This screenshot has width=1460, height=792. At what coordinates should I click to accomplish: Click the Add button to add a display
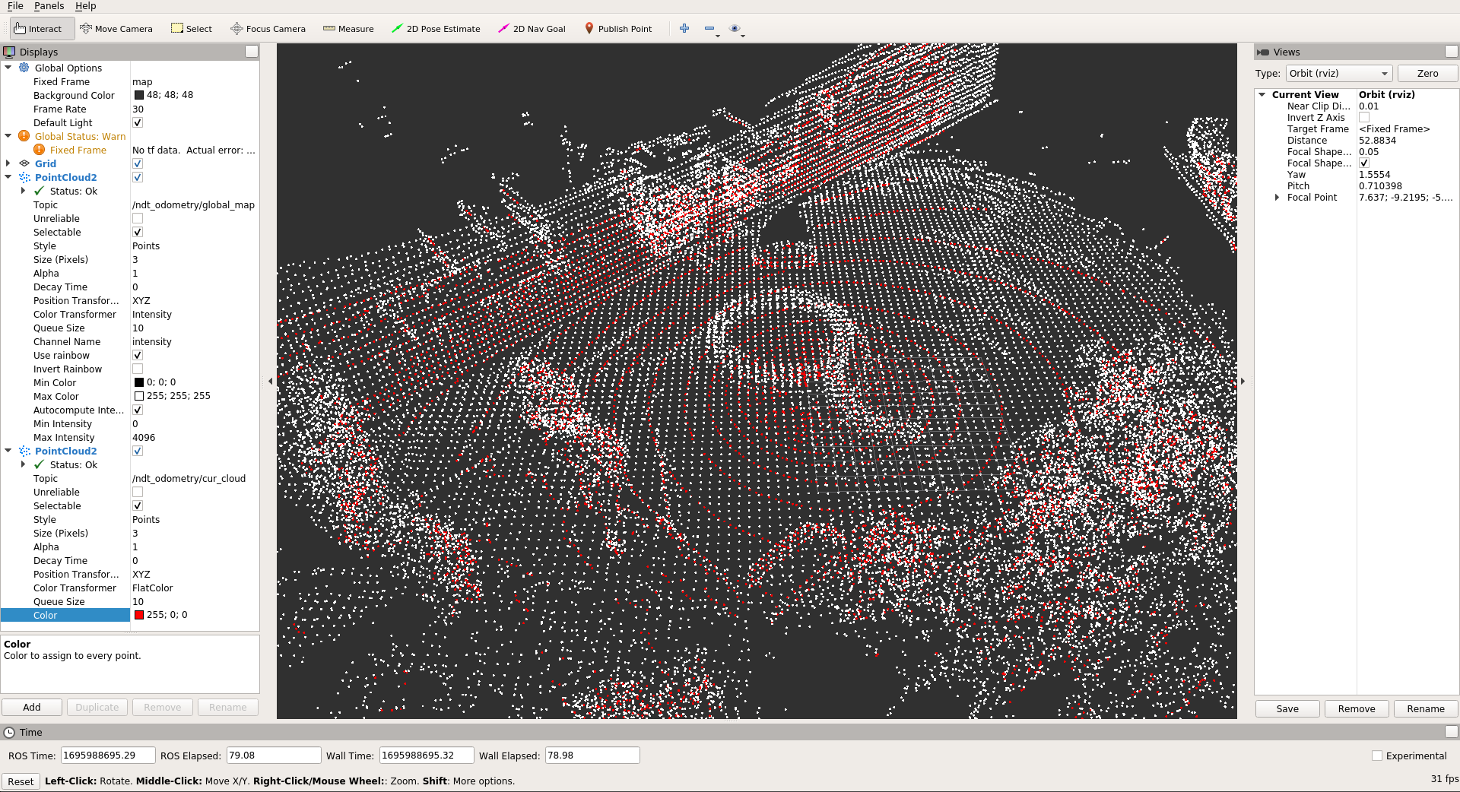(31, 707)
